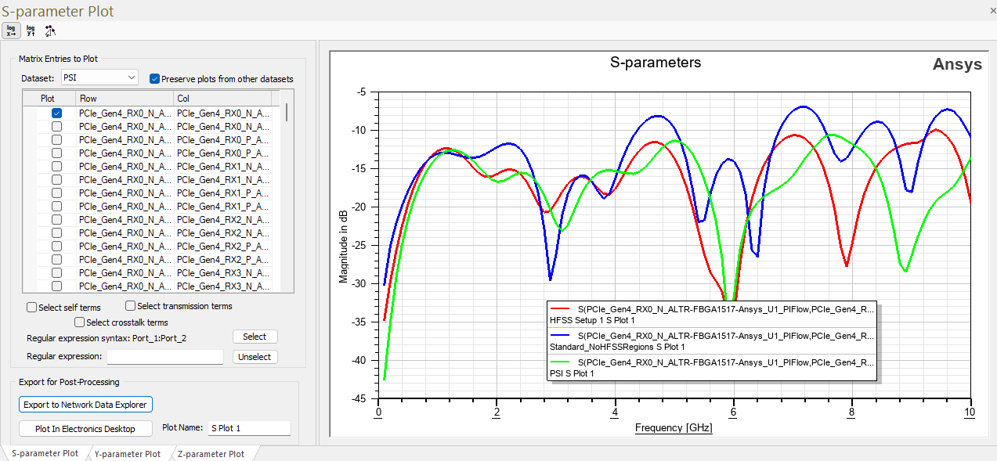
Task: Tick the Select crosstalk terms checkbox
Action: pos(79,322)
